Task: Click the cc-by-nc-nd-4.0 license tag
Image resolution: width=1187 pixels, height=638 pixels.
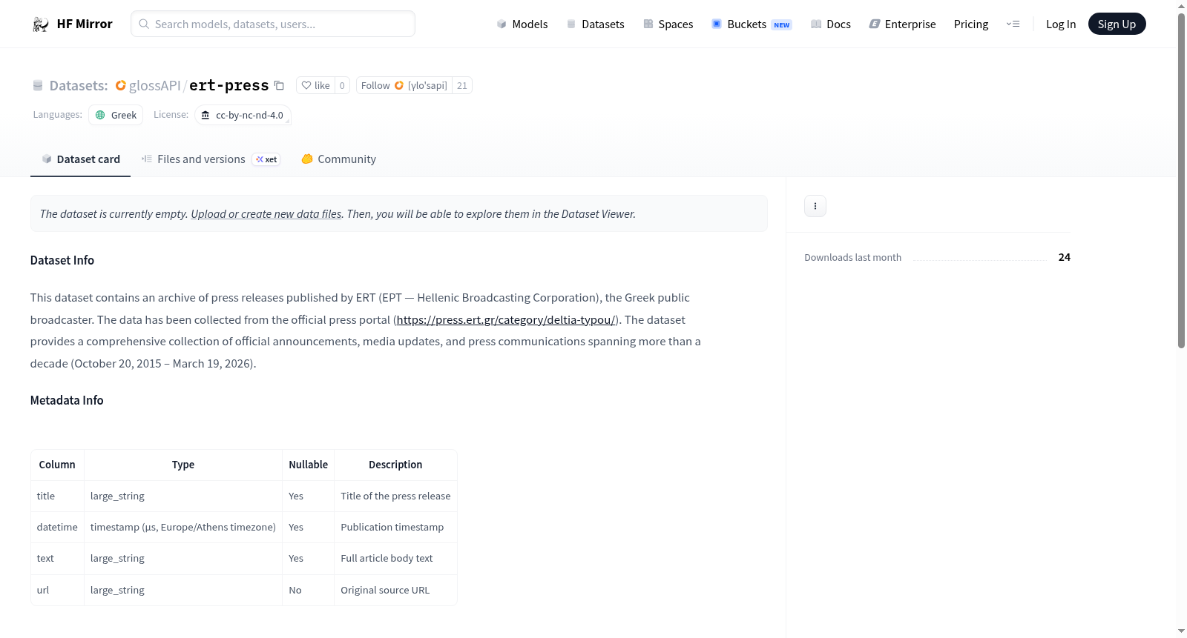Action: coord(243,115)
